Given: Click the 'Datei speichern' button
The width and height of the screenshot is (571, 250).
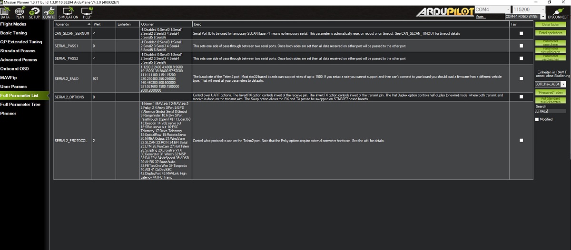Looking at the screenshot, I should pos(551,33).
